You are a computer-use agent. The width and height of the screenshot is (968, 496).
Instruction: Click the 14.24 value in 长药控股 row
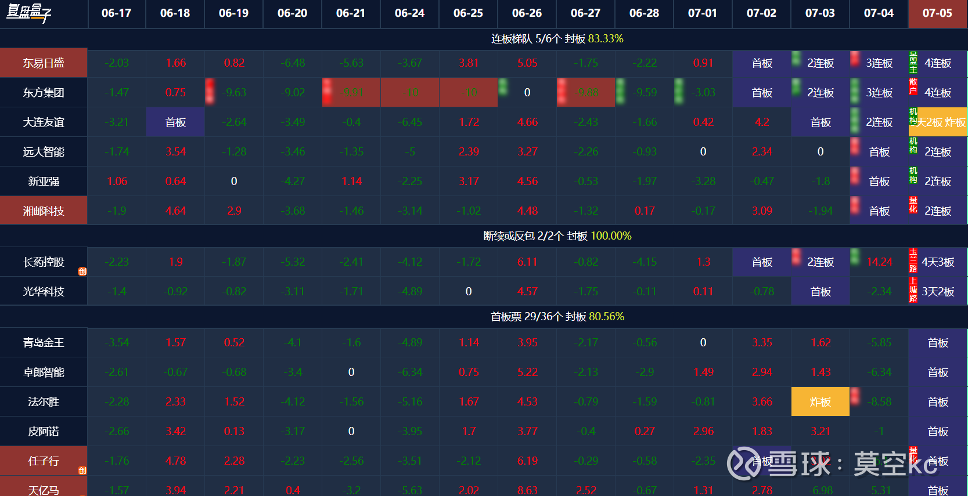click(x=879, y=262)
